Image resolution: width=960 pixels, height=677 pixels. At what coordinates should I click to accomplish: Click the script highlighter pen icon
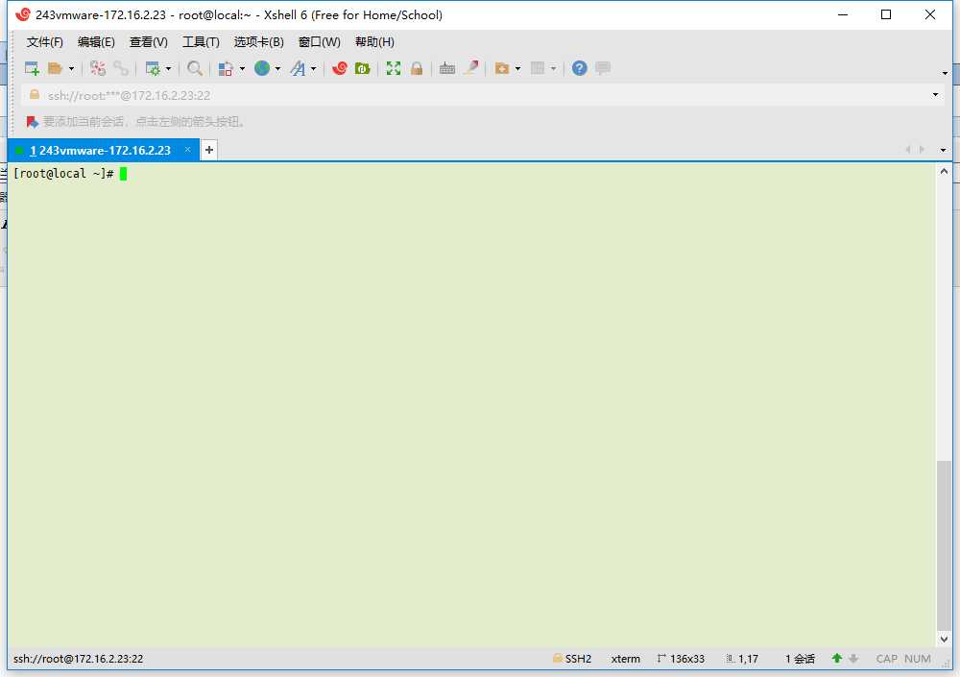pyautogui.click(x=470, y=68)
